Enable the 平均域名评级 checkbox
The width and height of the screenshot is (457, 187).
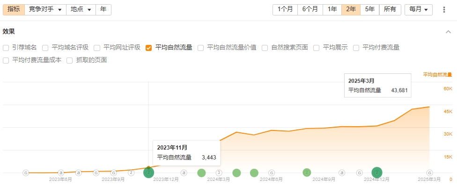45,48
